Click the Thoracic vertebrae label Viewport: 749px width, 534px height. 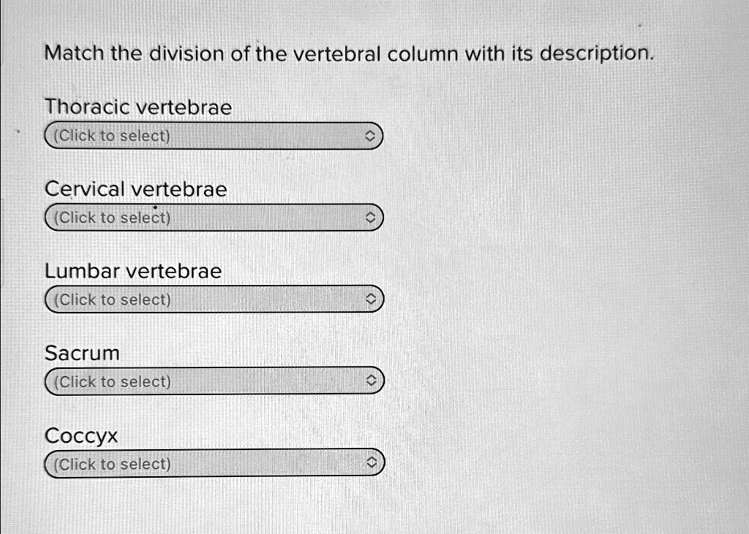coord(138,107)
